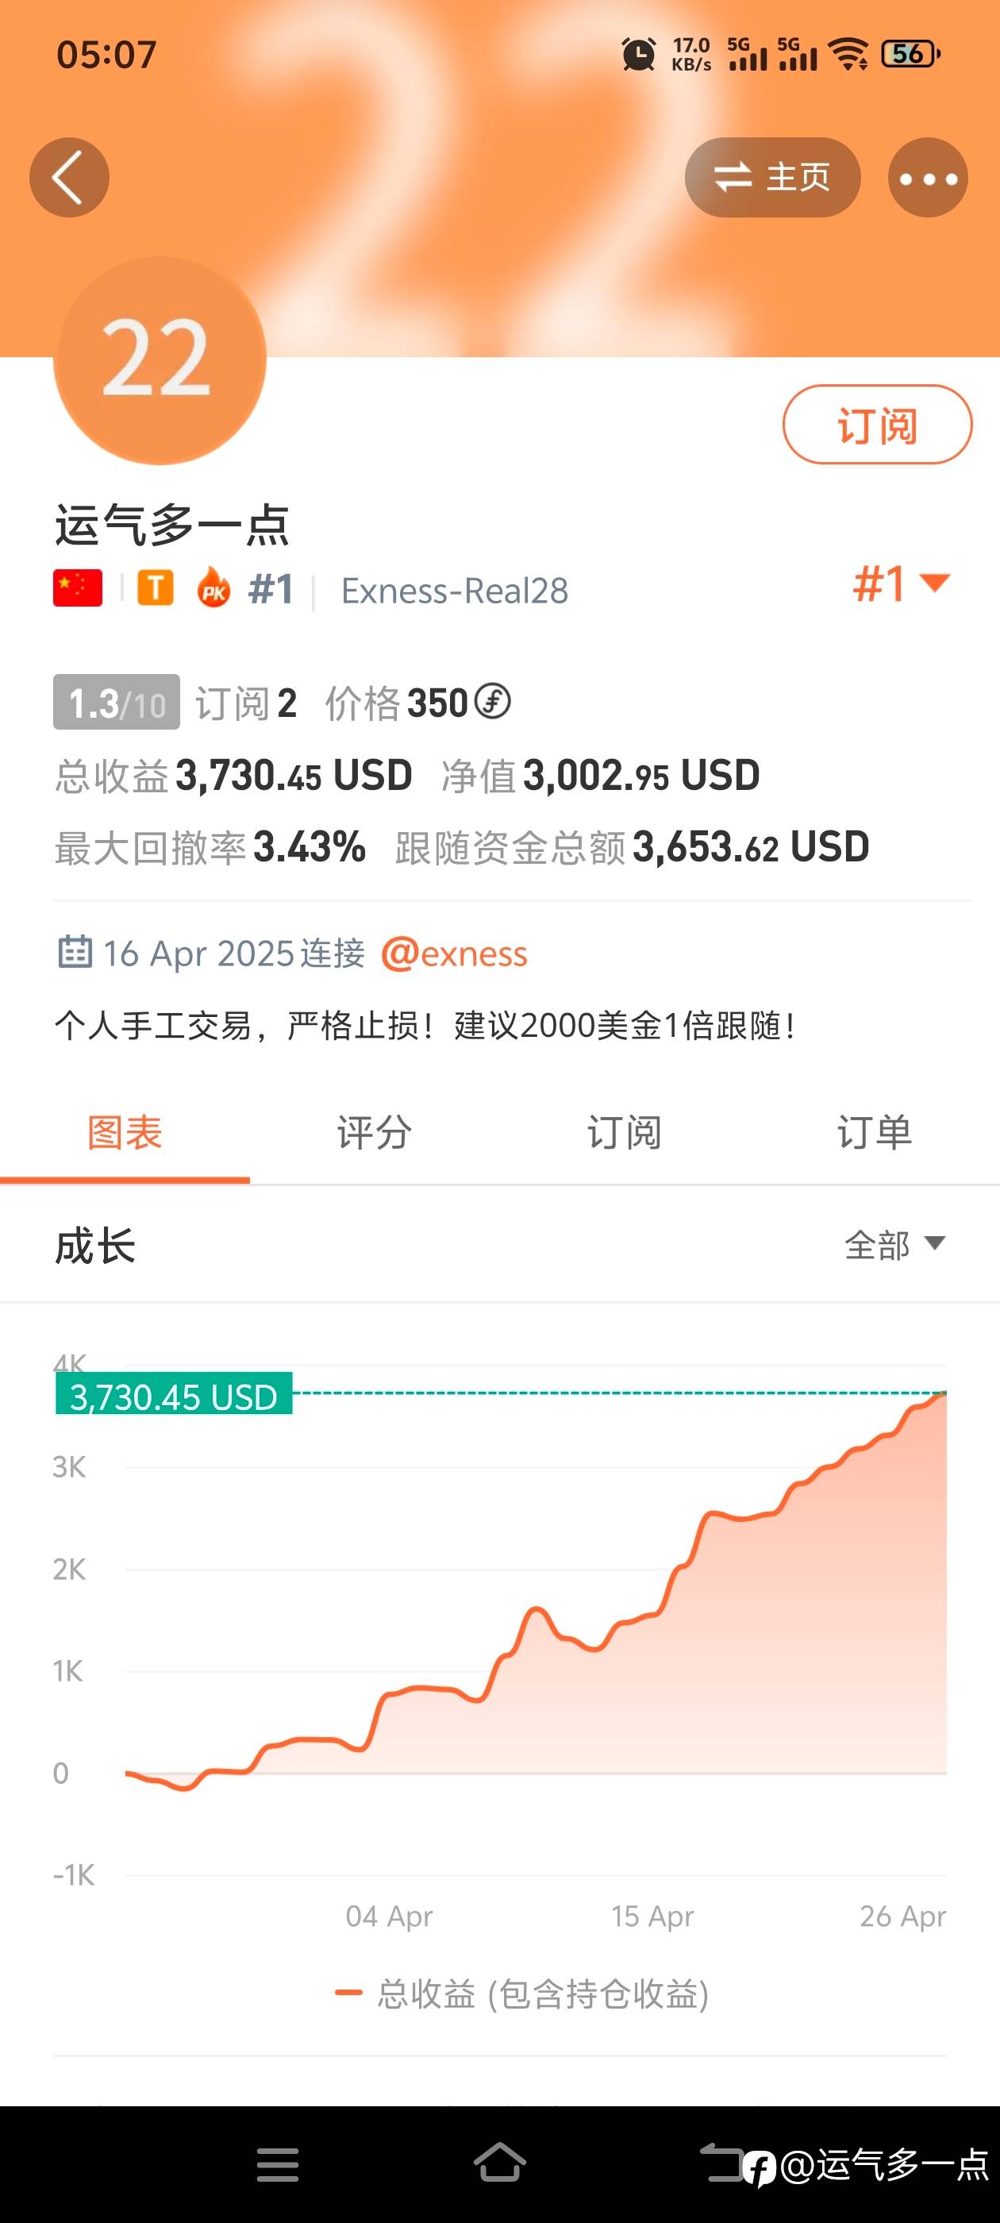This screenshot has height=2223, width=1000.
Task: Toggle the 总收益 chart legend item
Action: point(522,1994)
